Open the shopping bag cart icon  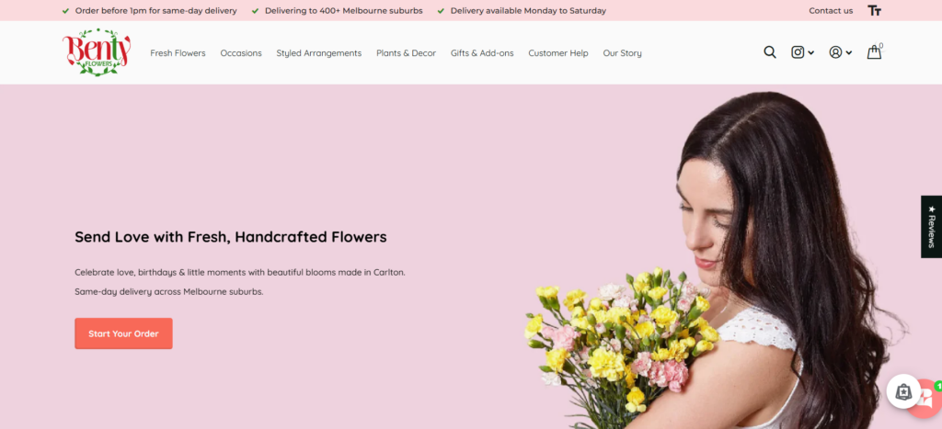click(x=874, y=52)
